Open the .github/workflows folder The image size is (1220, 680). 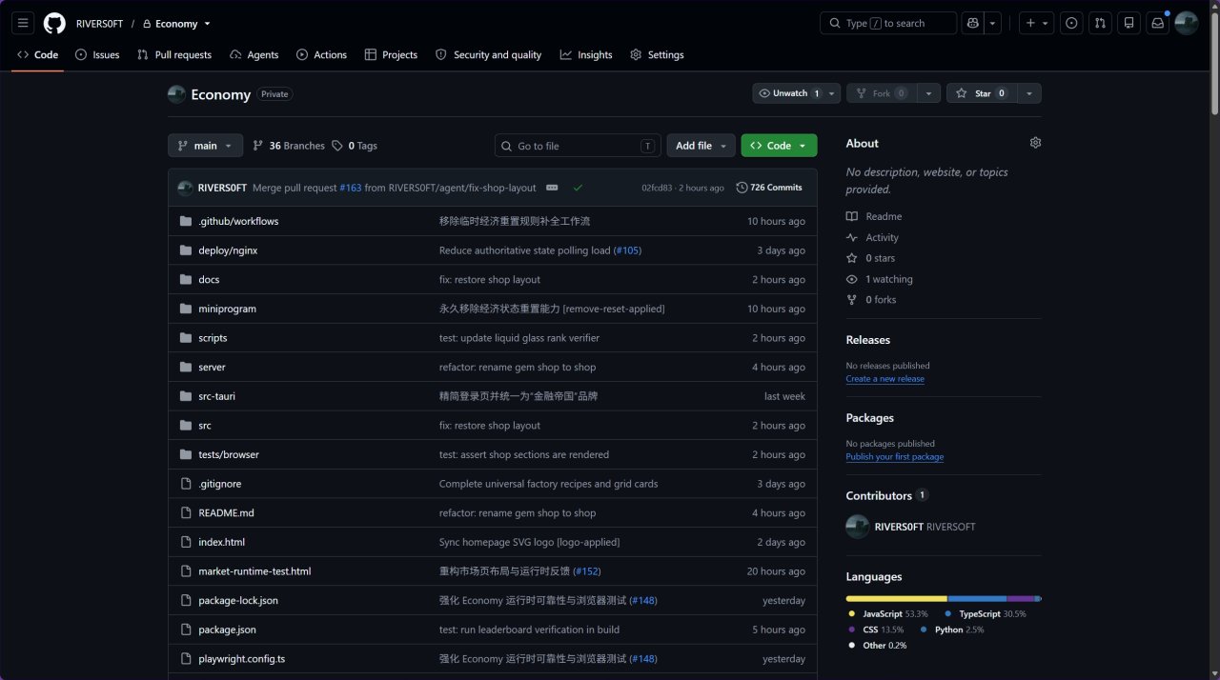pyautogui.click(x=238, y=221)
